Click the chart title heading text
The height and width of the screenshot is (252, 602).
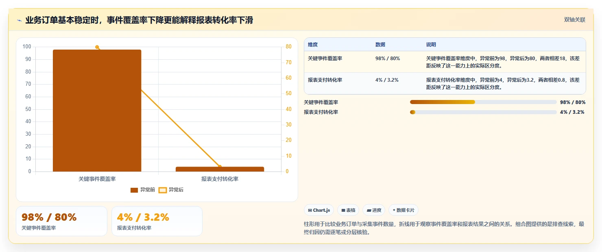click(x=139, y=20)
